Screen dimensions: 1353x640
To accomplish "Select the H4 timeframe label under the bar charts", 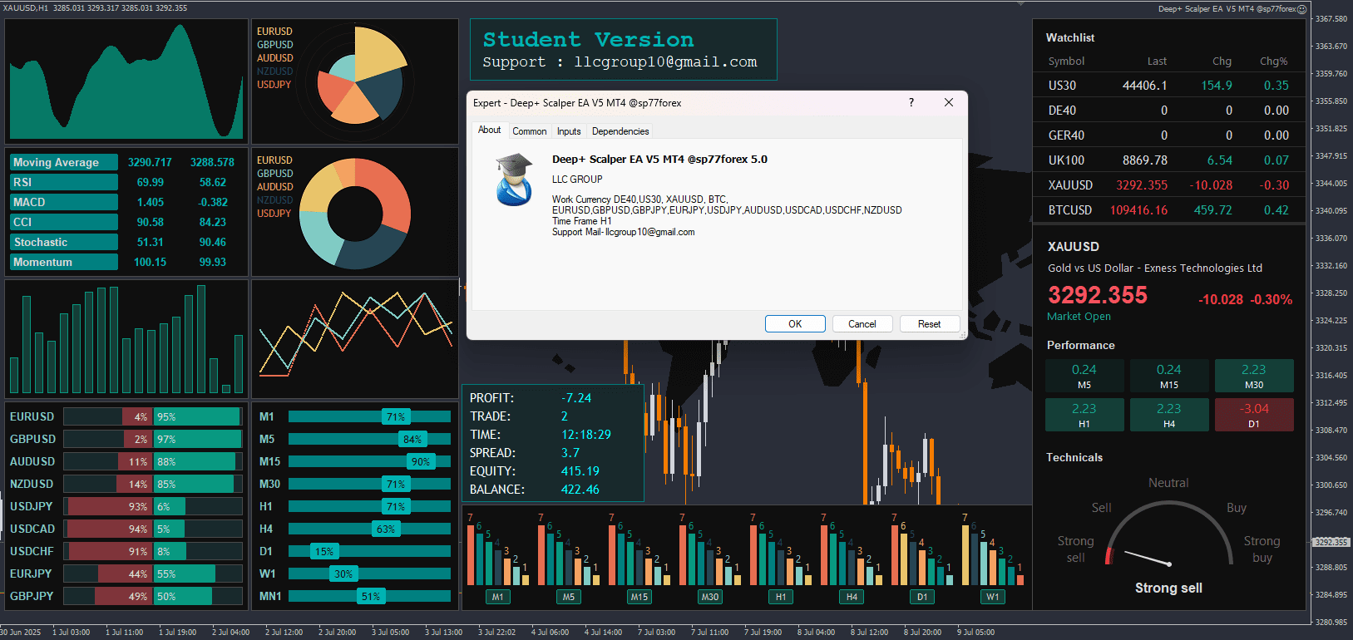I will pos(852,597).
